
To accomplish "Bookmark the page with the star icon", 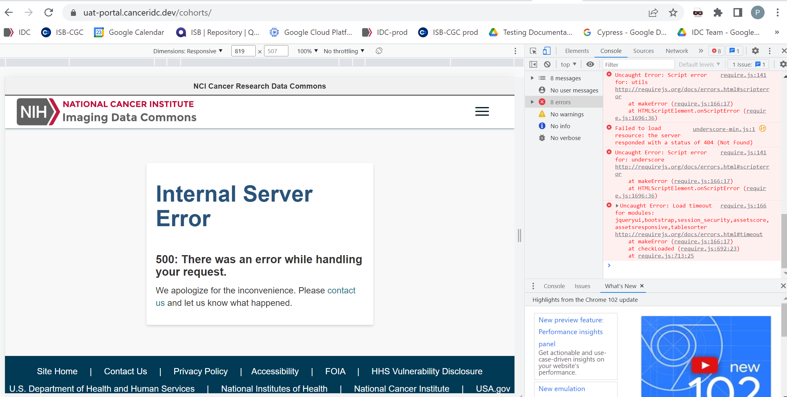I will pyautogui.click(x=673, y=12).
